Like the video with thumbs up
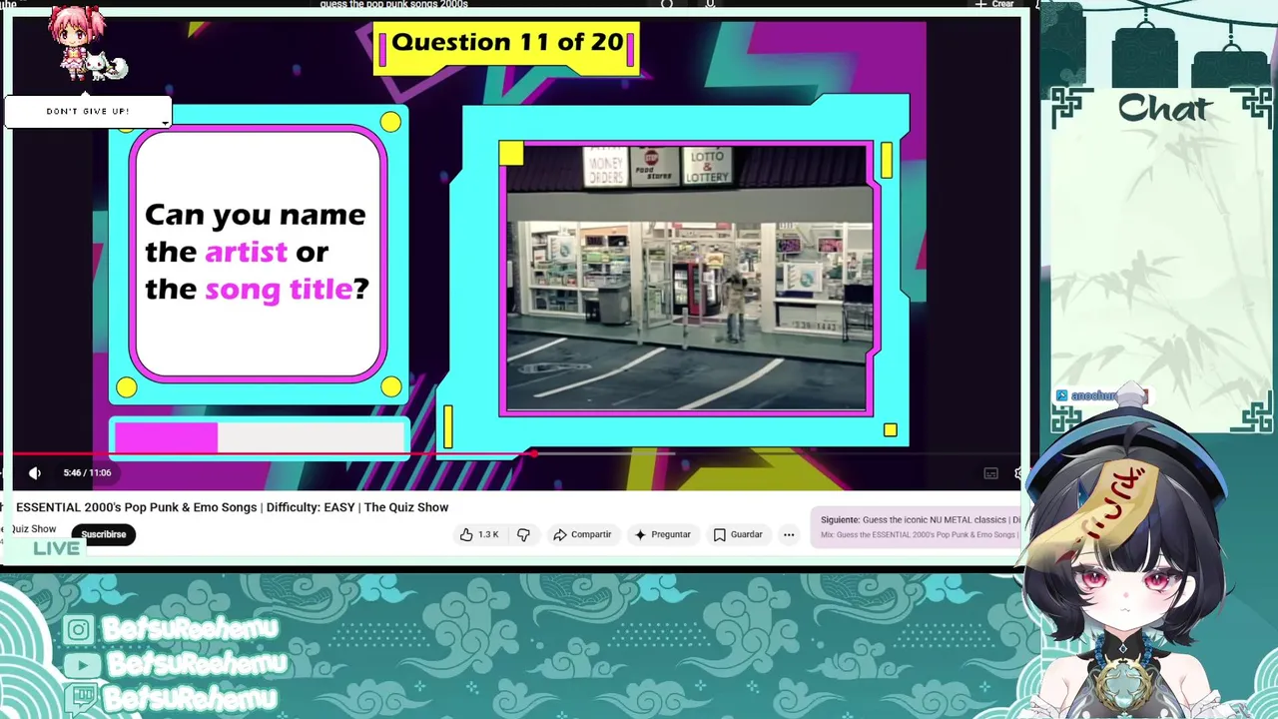 coord(466,534)
